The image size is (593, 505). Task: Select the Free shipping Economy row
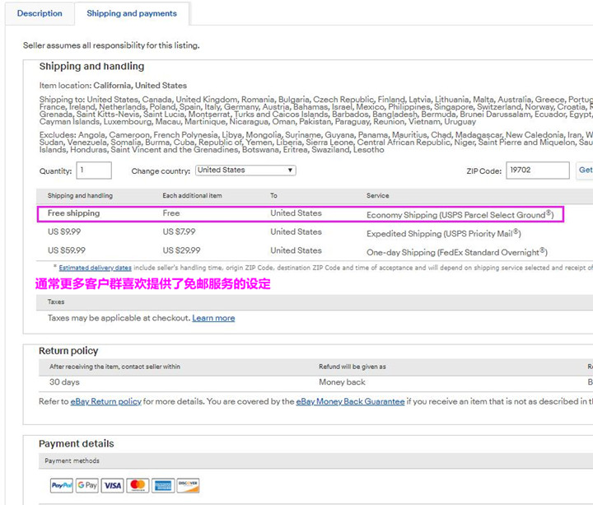300,213
